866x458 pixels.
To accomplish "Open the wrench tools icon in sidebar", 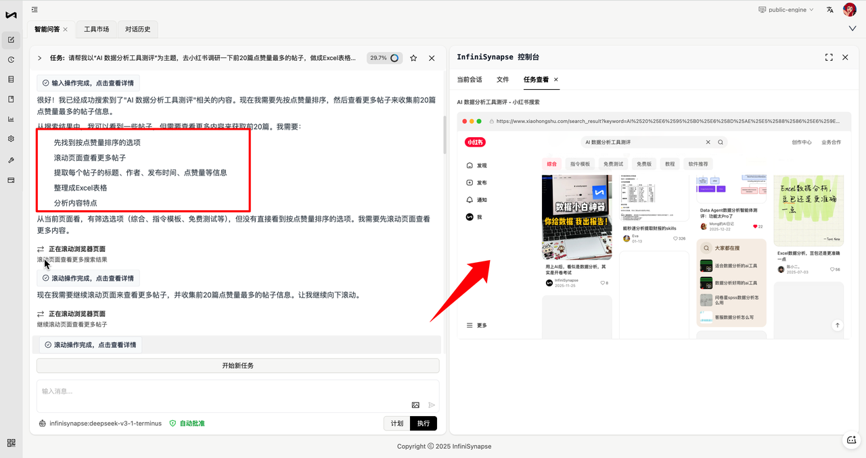I will [x=11, y=160].
